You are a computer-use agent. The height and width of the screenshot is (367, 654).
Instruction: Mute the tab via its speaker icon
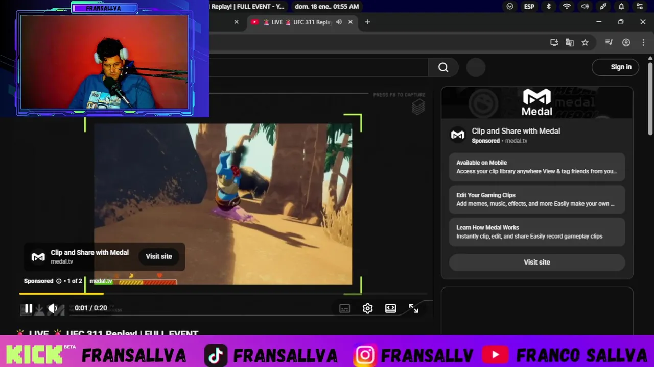click(339, 22)
